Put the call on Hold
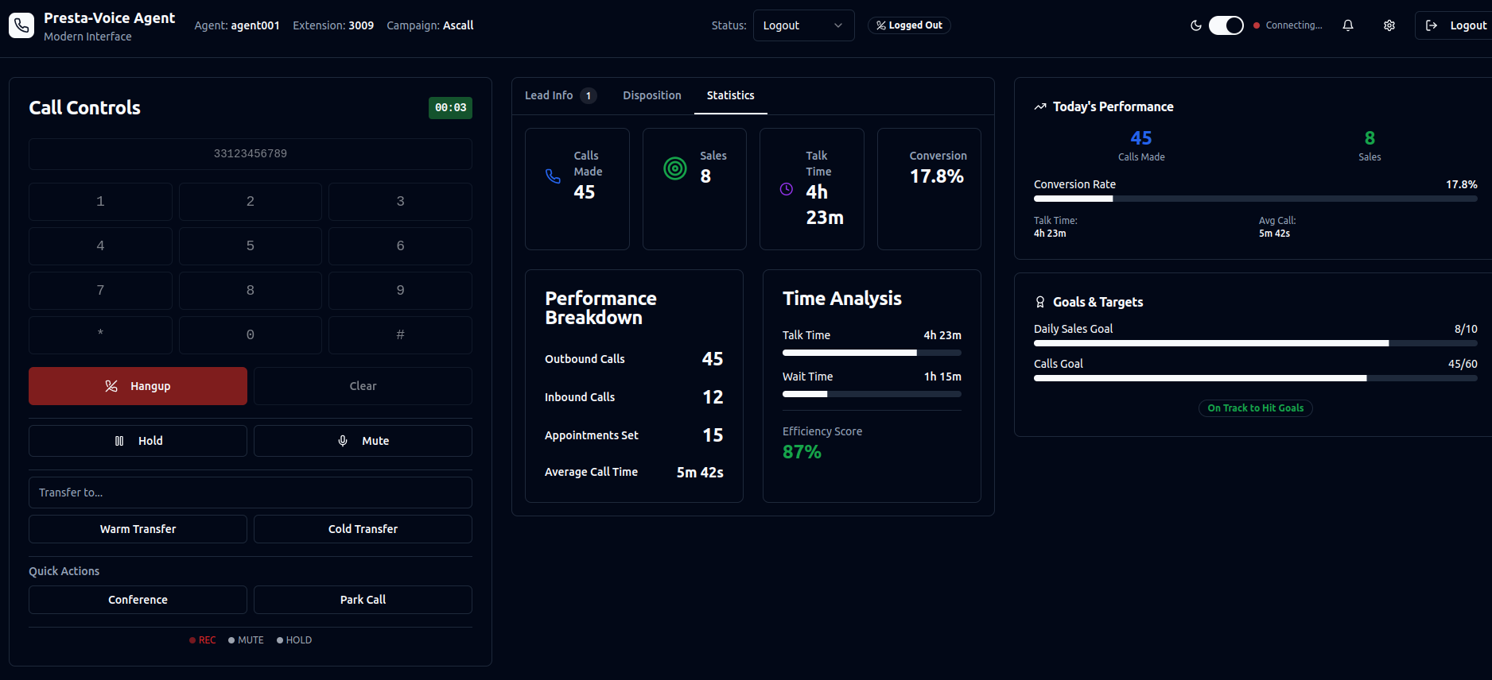Viewport: 1492px width, 680px height. point(138,441)
